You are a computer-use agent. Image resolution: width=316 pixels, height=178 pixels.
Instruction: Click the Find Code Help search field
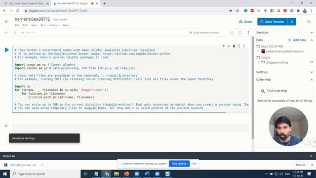point(285,91)
